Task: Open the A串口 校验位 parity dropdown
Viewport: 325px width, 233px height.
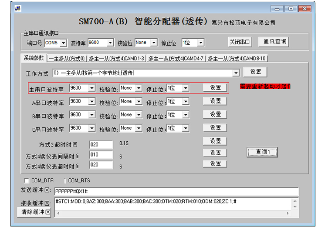Action: coord(139,101)
